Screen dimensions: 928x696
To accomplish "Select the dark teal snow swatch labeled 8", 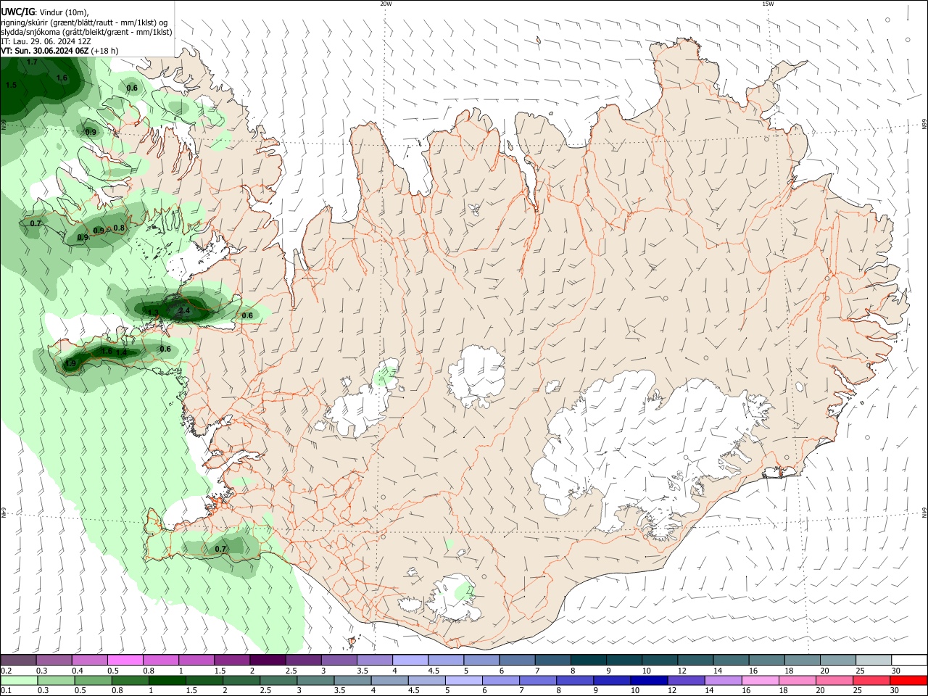I will (589, 660).
